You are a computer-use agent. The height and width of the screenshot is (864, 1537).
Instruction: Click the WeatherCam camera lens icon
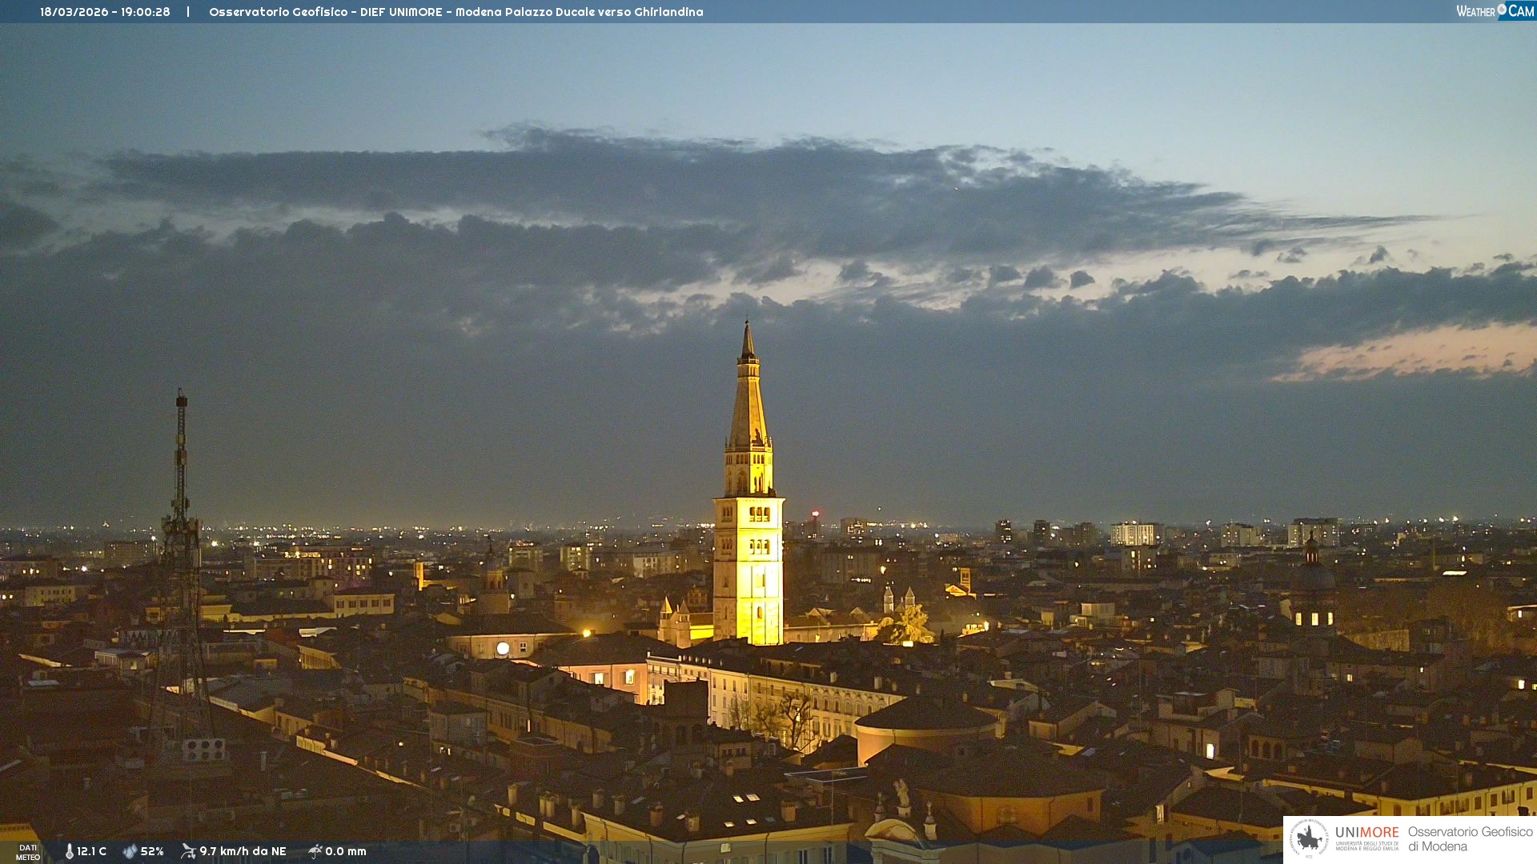(1502, 10)
